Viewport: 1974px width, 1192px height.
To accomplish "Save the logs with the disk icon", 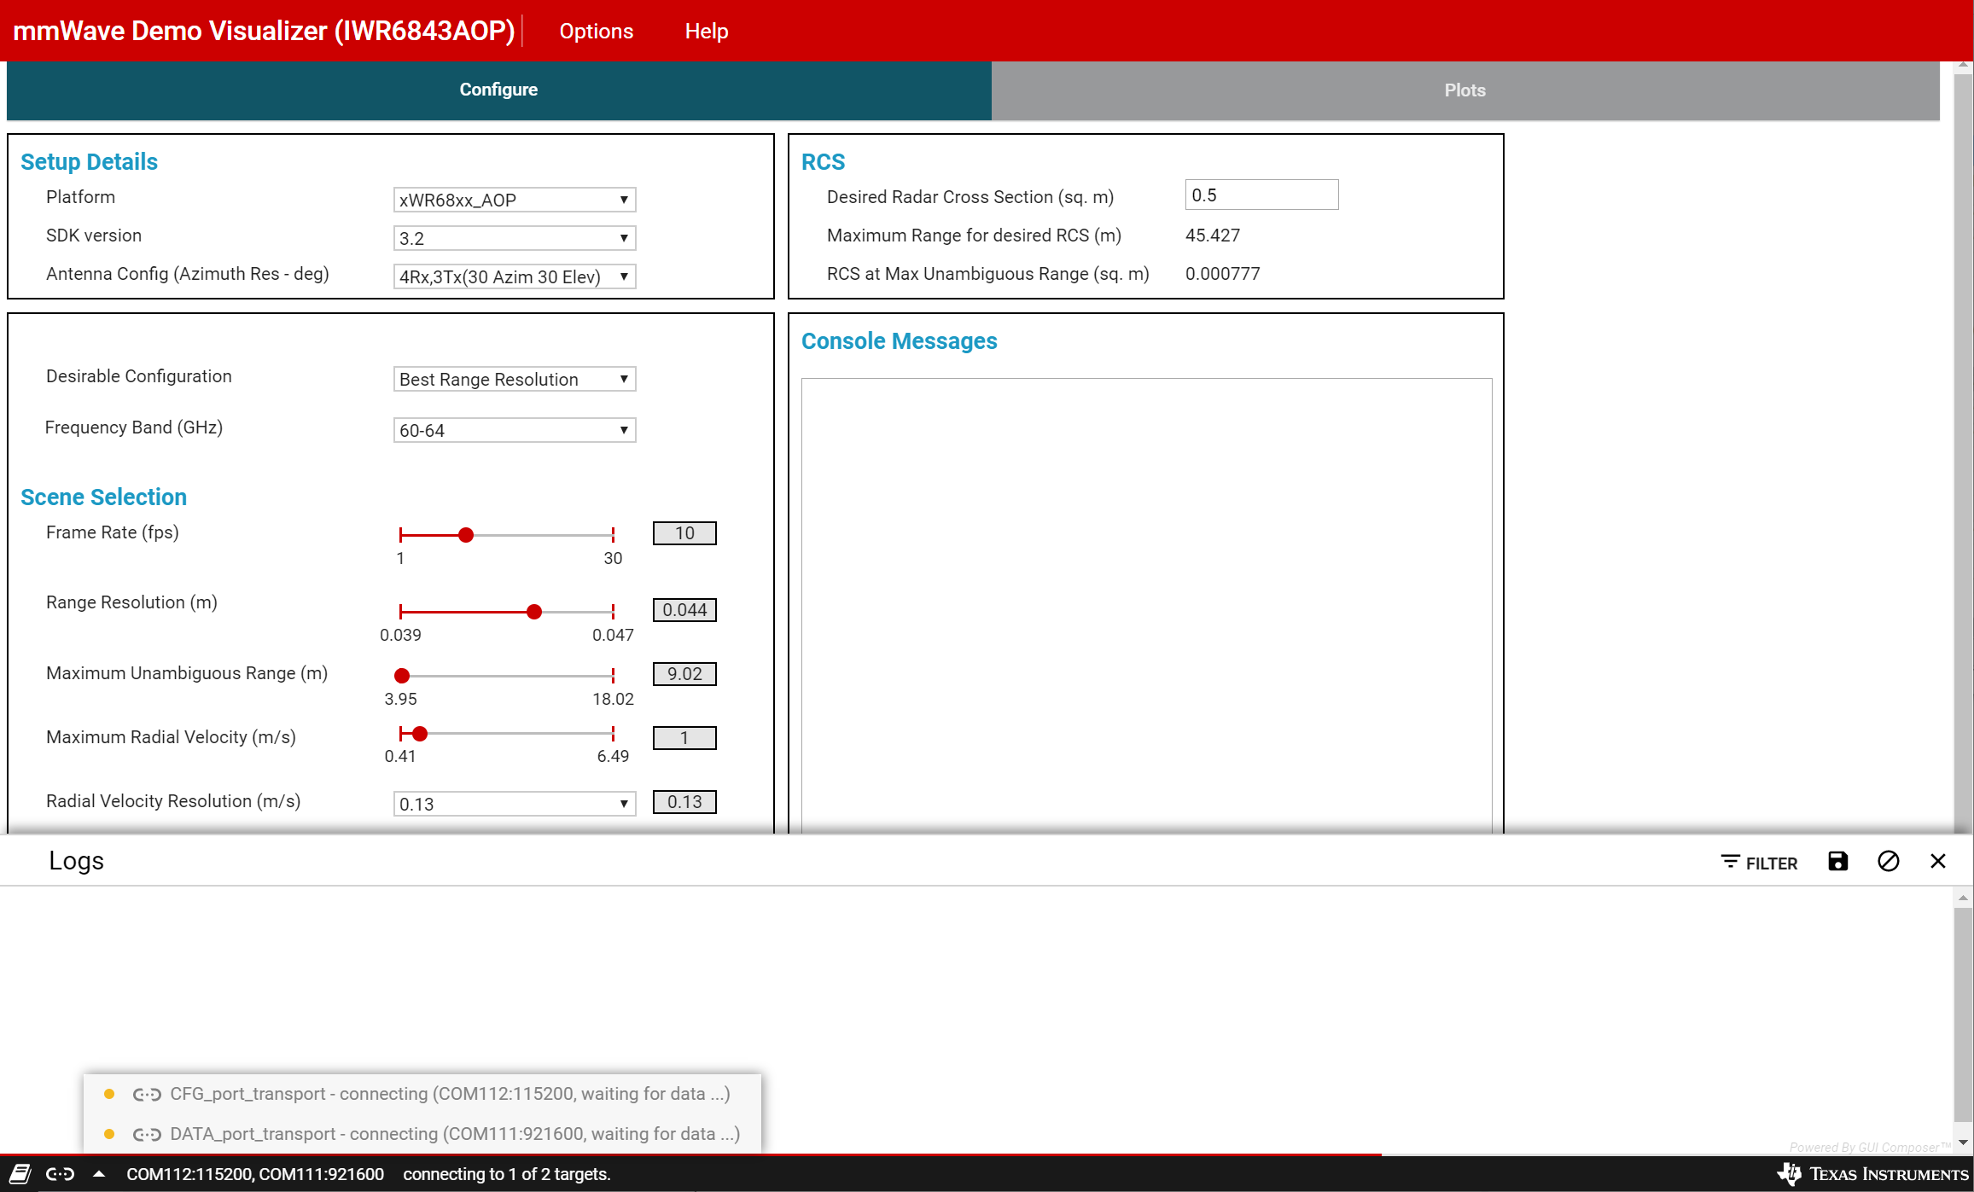I will pyautogui.click(x=1837, y=861).
